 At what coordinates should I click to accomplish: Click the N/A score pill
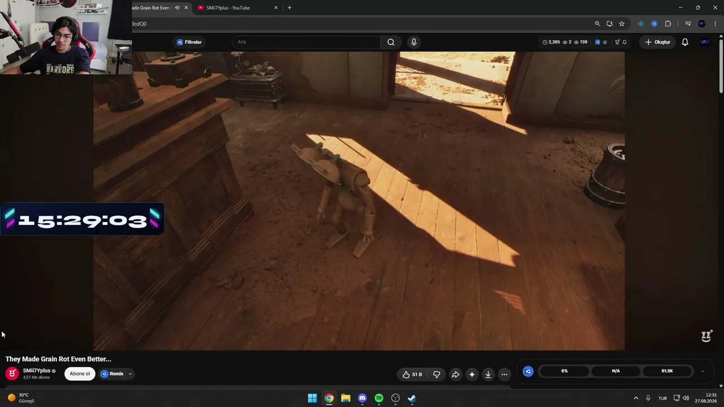point(616,371)
